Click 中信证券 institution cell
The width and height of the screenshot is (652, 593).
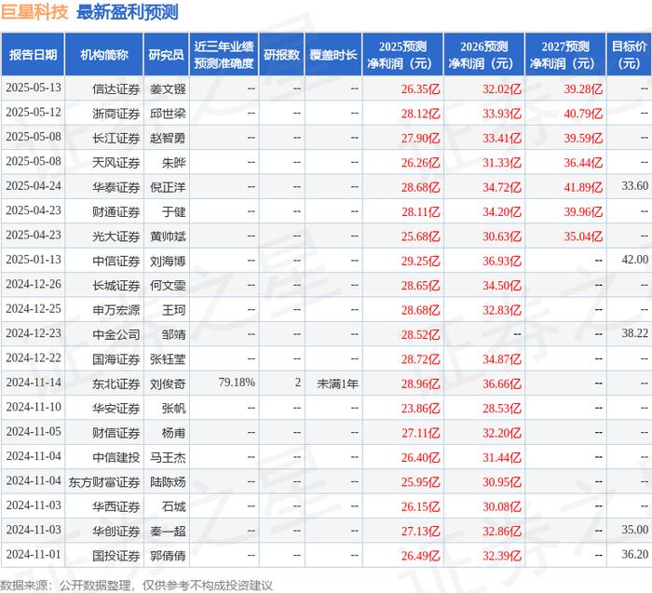[x=116, y=261]
